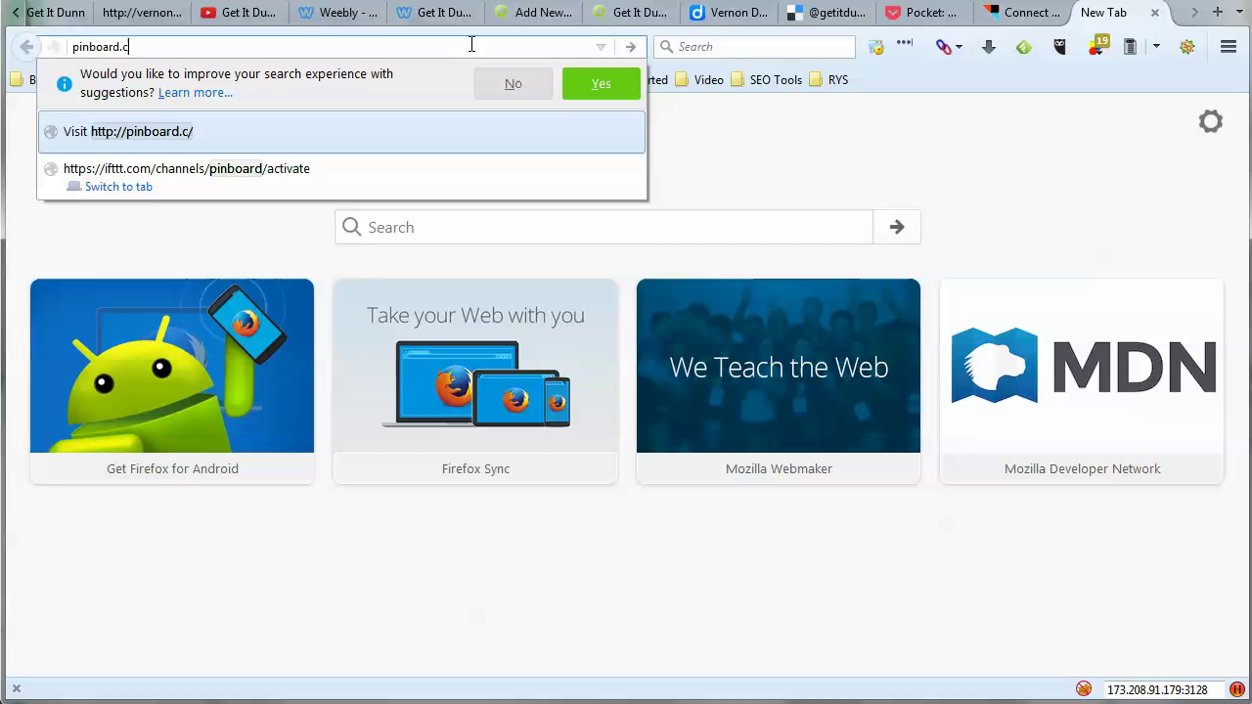
Task: Click the top toolbar Search box
Action: click(x=754, y=47)
